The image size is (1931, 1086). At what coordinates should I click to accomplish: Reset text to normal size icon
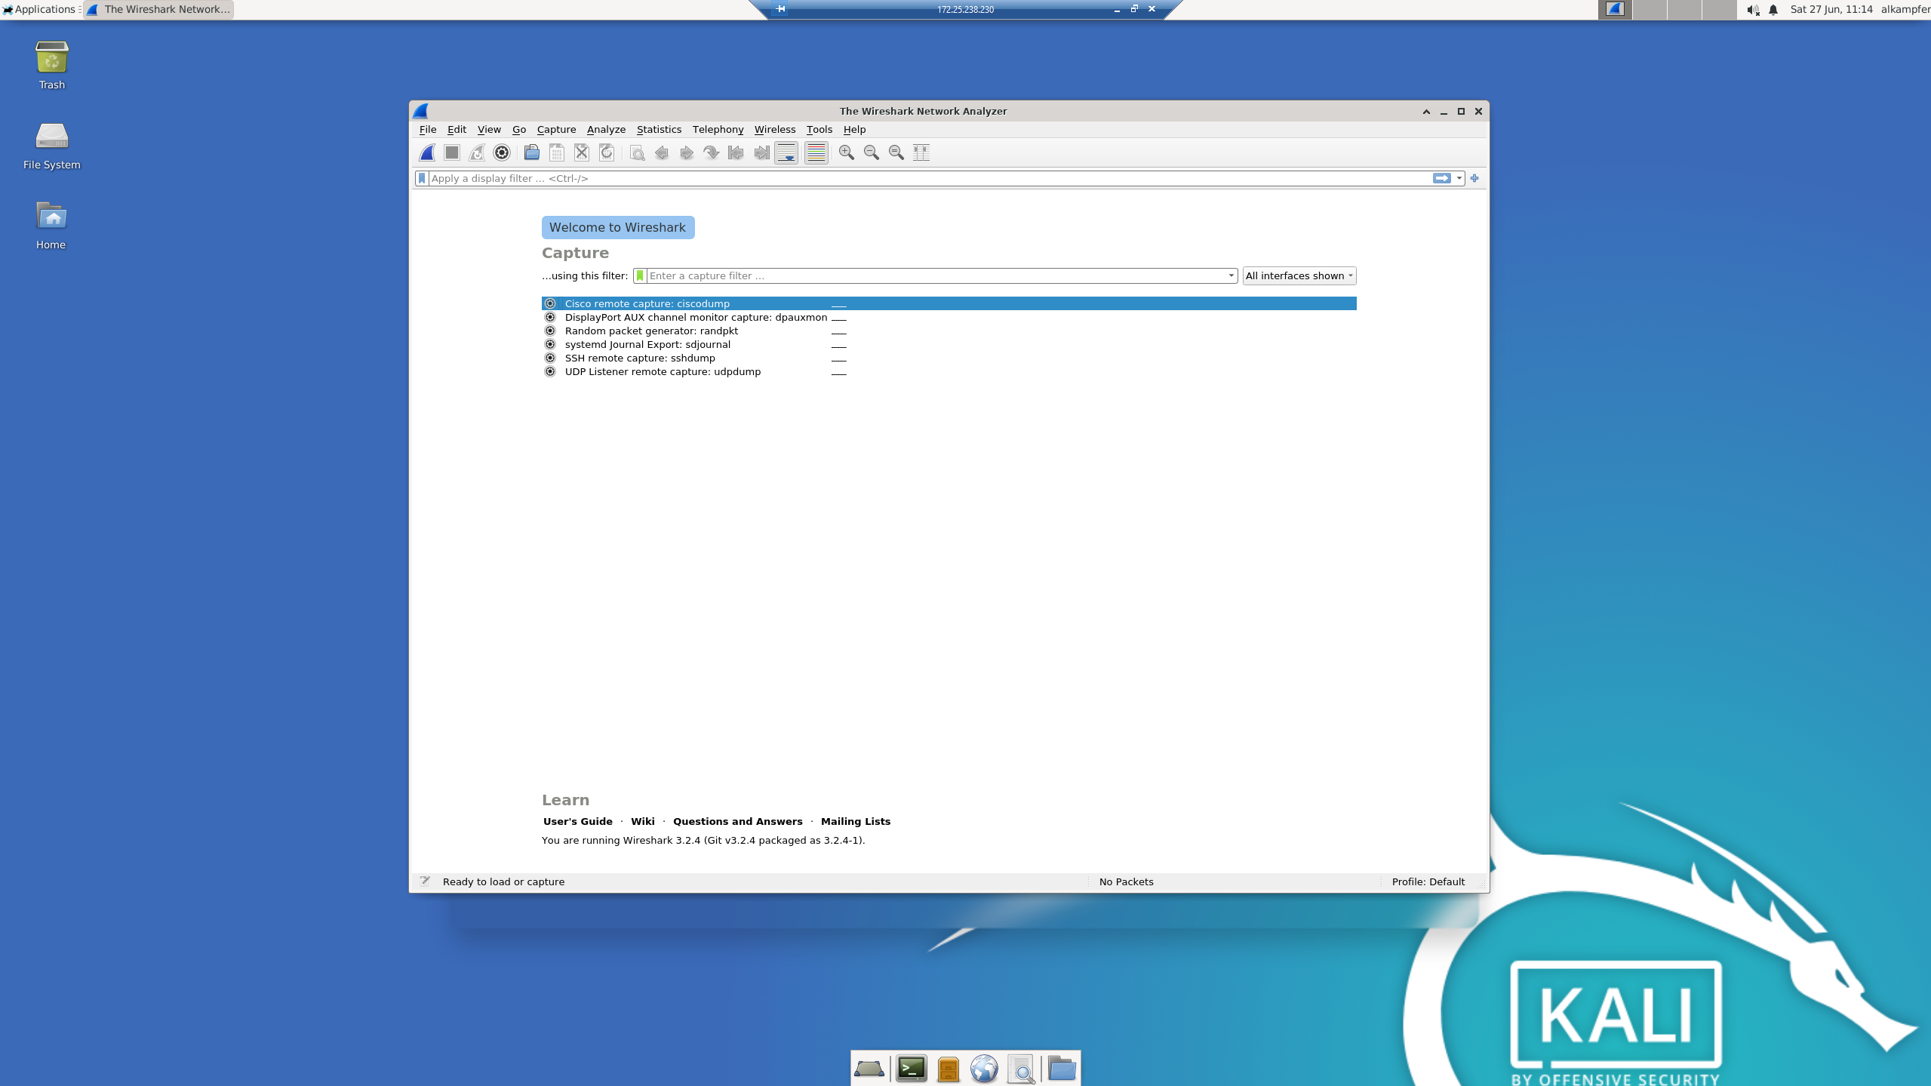pos(896,153)
